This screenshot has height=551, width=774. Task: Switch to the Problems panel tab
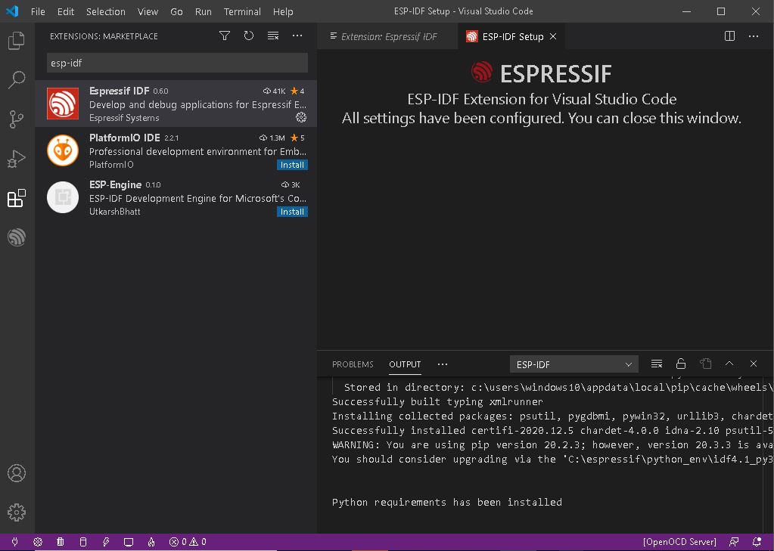click(x=353, y=364)
